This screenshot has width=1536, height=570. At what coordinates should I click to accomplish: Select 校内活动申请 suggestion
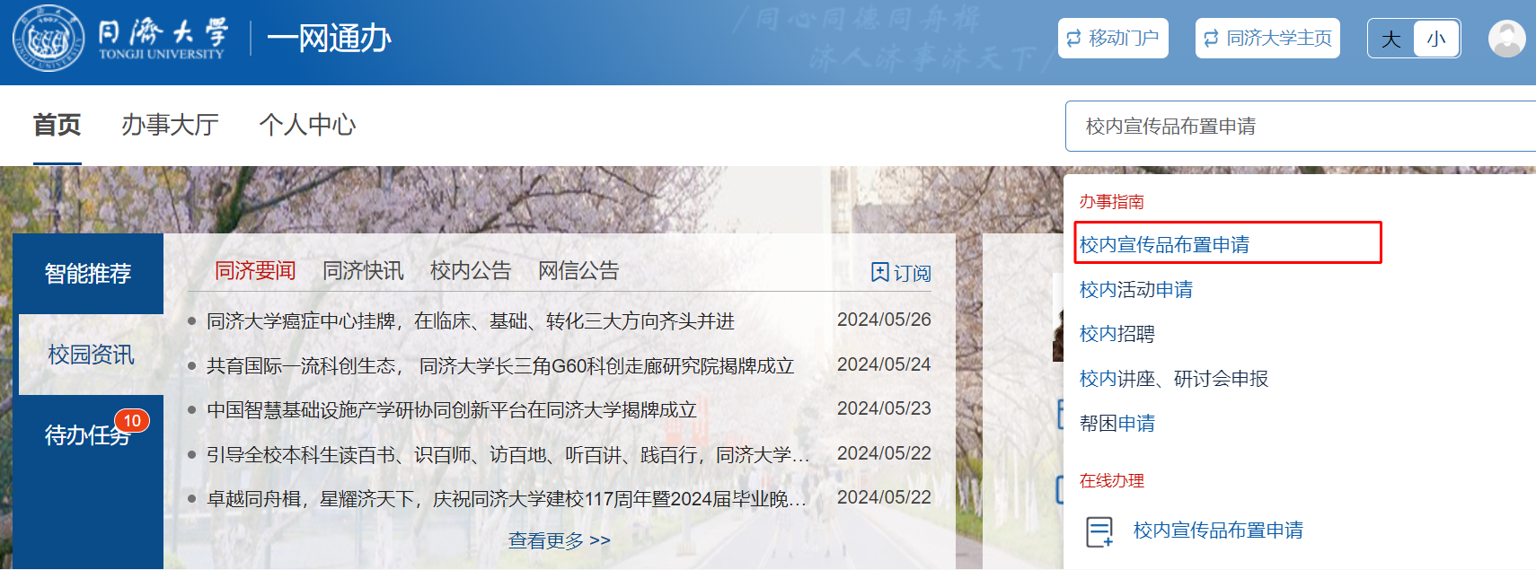point(1136,290)
